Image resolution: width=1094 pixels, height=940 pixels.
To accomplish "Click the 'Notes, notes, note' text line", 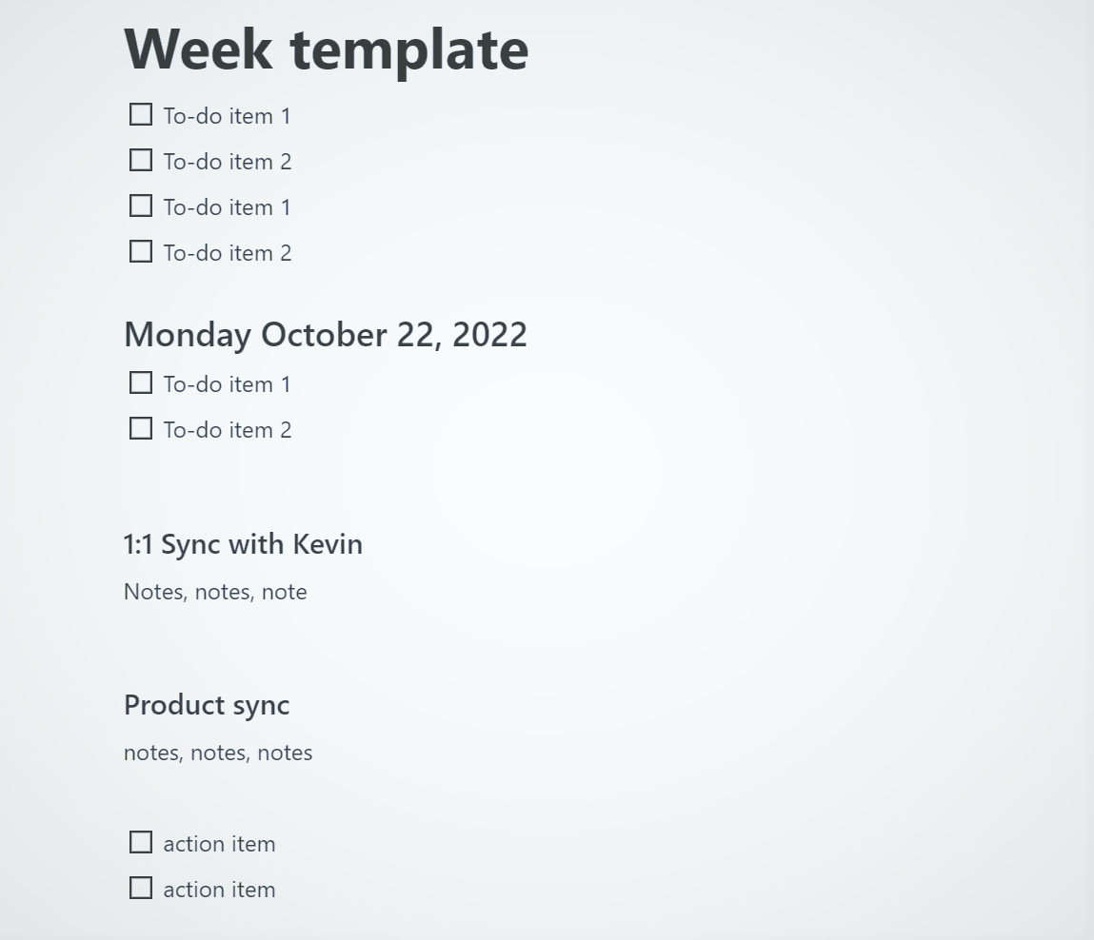I will point(215,591).
